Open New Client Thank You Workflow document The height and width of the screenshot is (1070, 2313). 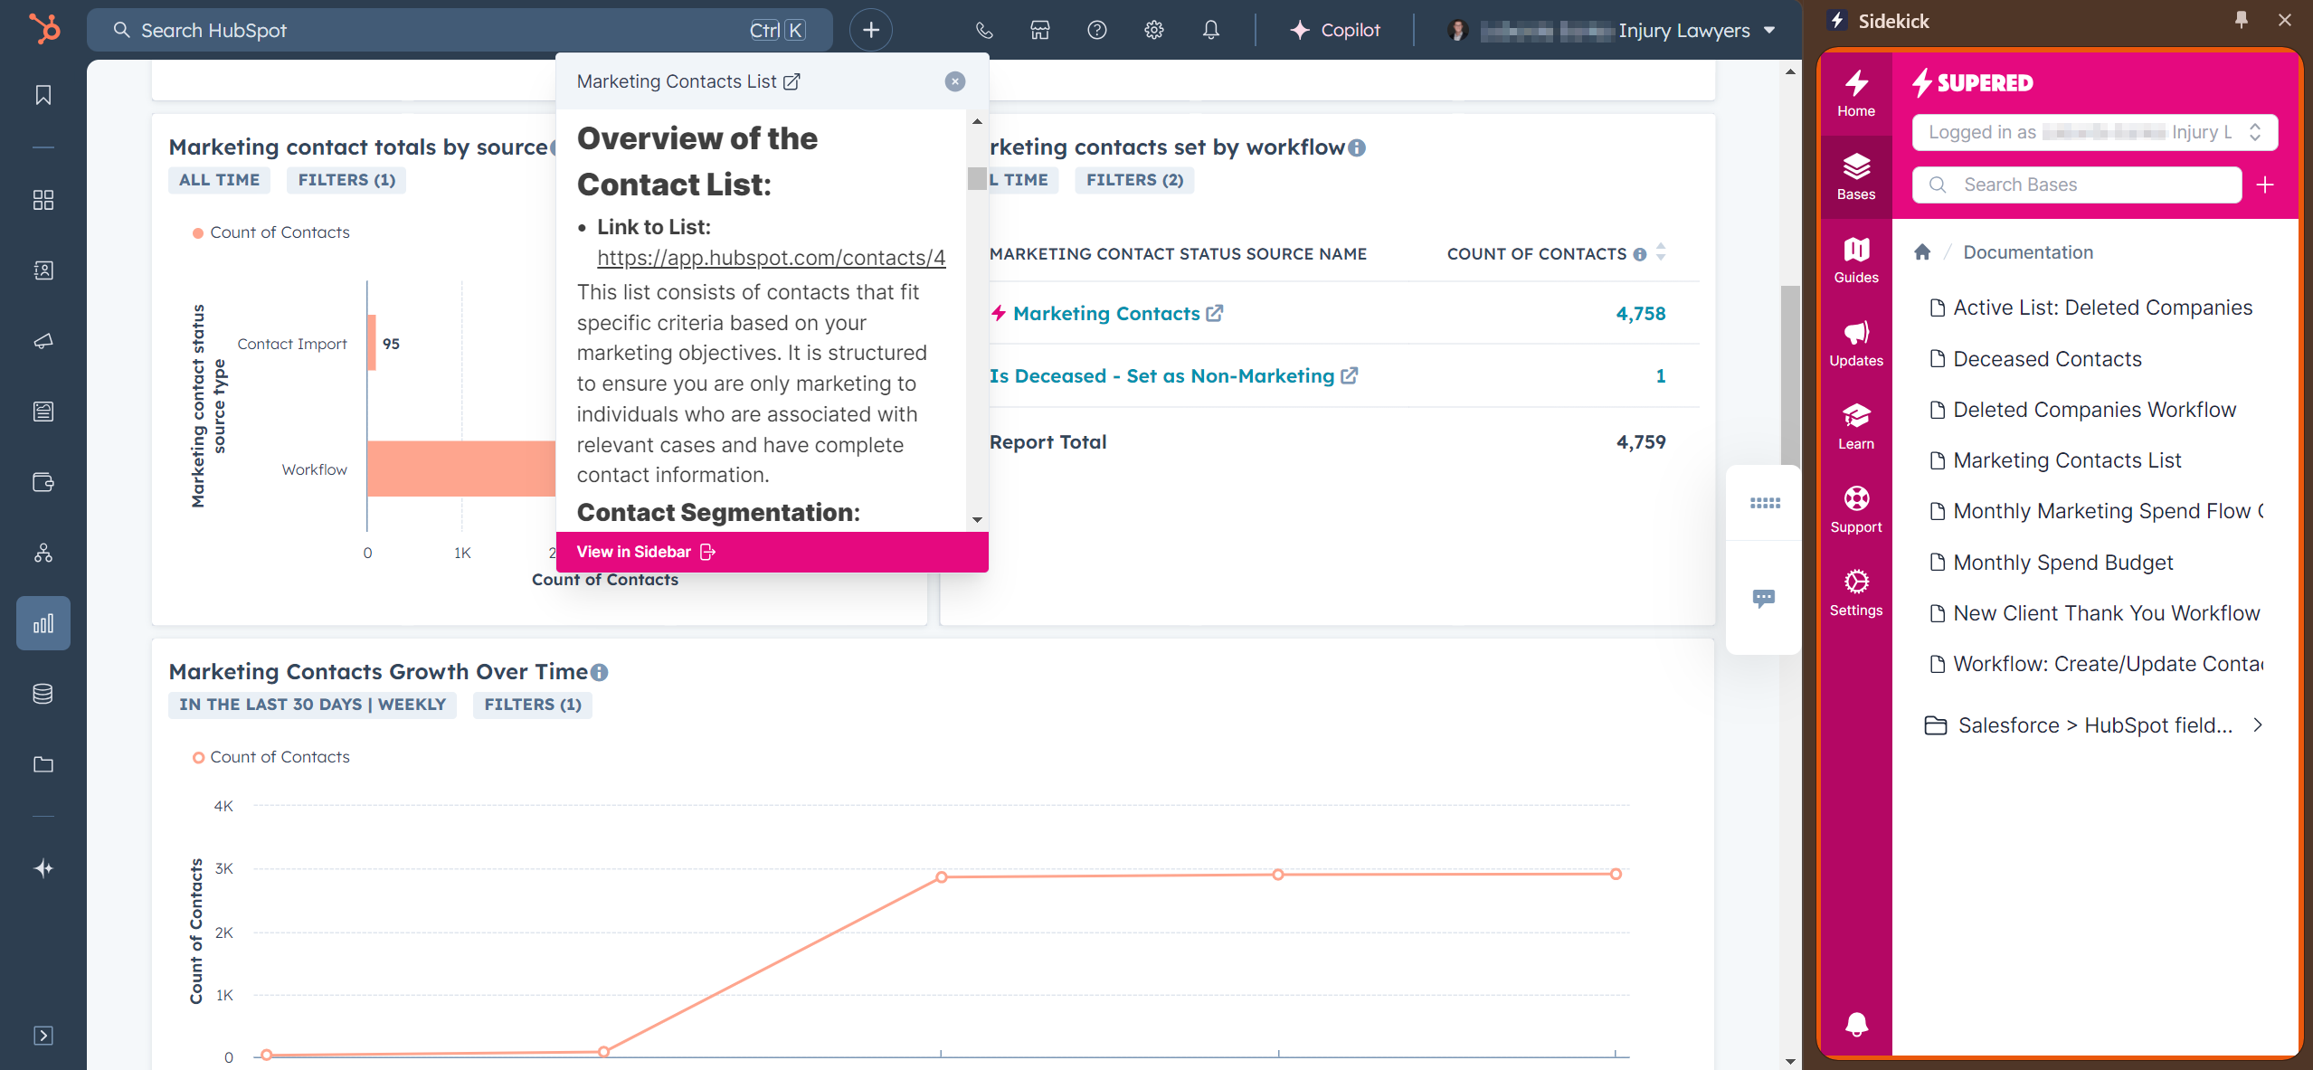[2094, 613]
